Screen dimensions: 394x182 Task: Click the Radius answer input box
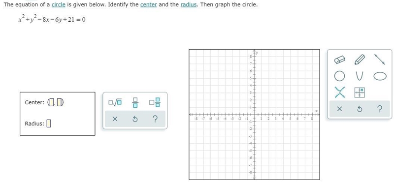pyautogui.click(x=49, y=123)
